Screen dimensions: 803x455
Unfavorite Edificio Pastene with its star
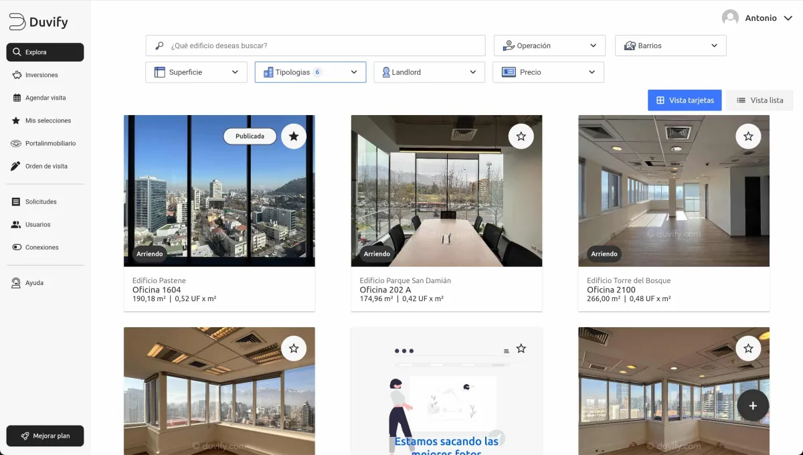(294, 136)
